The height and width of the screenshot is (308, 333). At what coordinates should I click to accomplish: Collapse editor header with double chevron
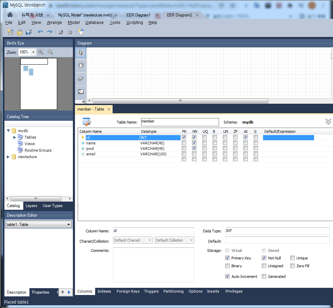tap(328, 121)
